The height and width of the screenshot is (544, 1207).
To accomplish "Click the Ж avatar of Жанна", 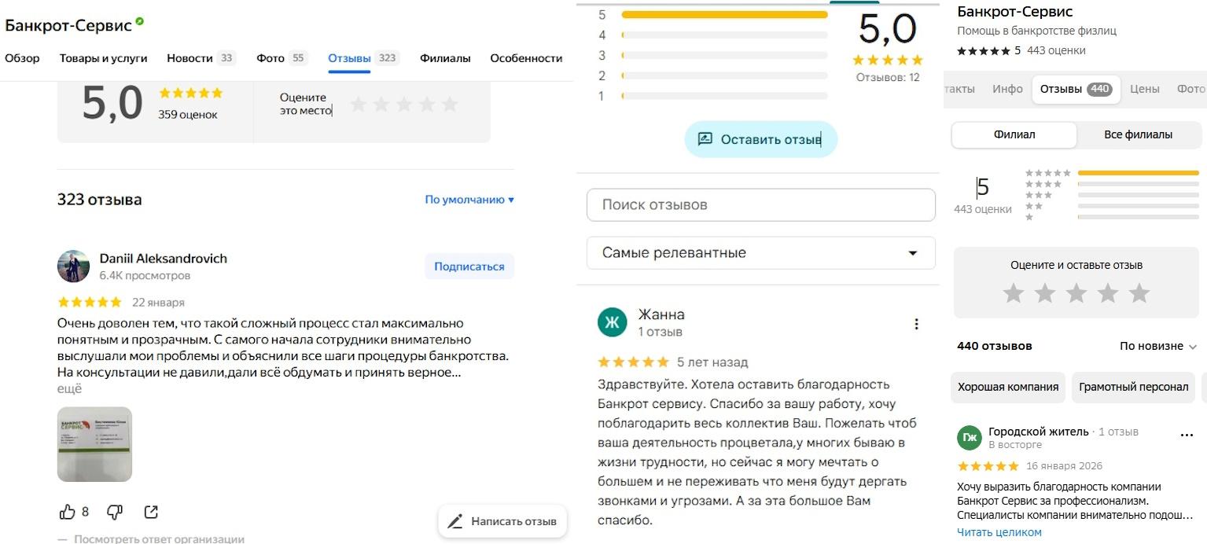I will pos(613,322).
